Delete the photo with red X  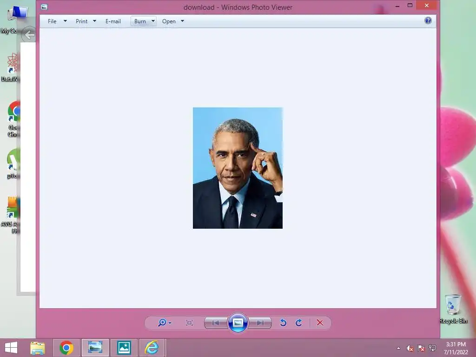320,323
